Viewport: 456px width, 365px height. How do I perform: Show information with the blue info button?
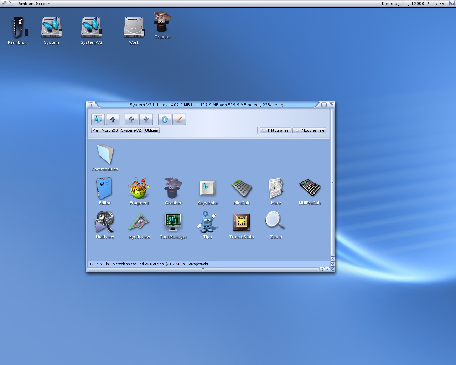point(165,119)
